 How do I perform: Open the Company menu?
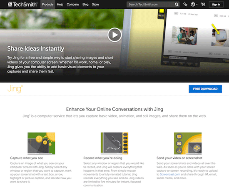point(73,5)
